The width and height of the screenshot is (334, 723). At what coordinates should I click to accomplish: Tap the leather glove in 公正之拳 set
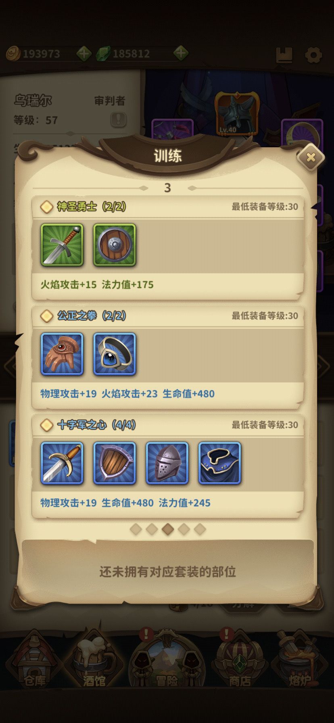(x=62, y=354)
